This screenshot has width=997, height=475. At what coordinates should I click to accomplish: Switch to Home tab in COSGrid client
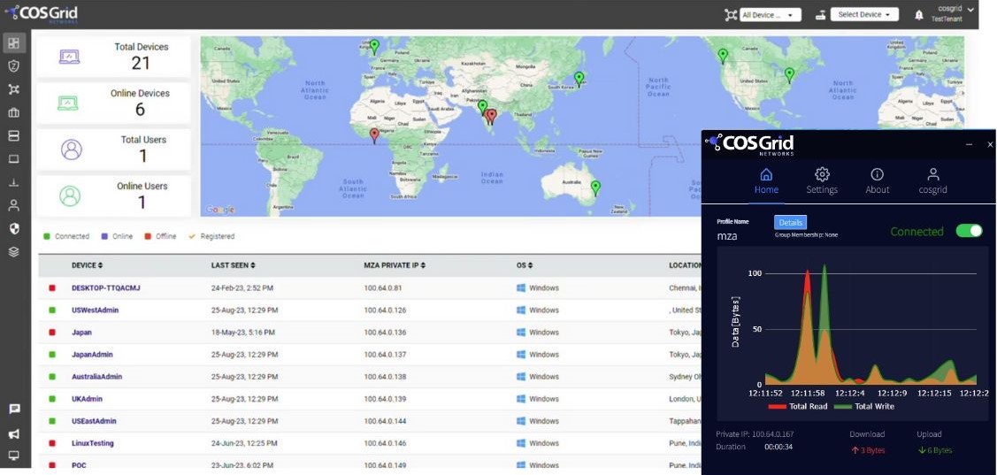(x=766, y=181)
